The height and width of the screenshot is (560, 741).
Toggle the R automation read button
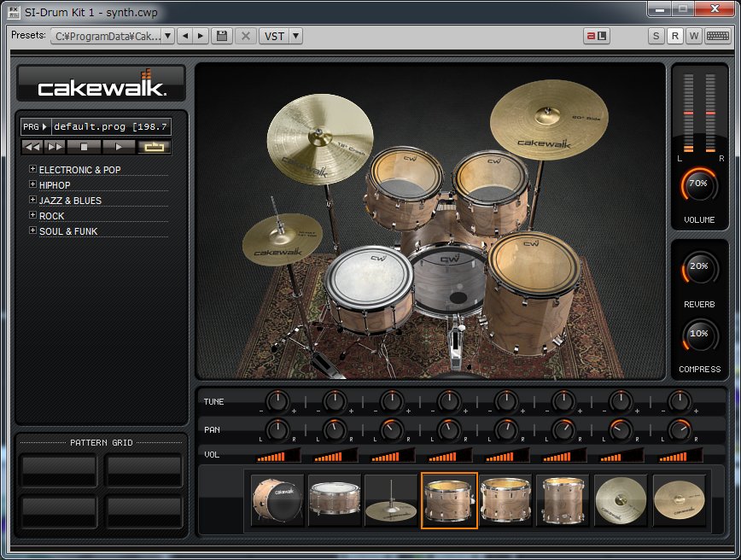[674, 36]
